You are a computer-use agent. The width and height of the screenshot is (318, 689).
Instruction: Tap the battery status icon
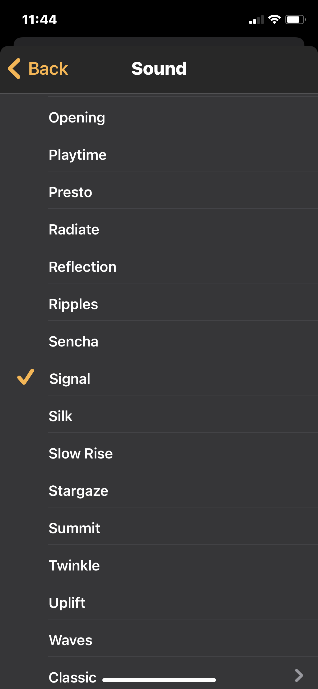pyautogui.click(x=295, y=20)
